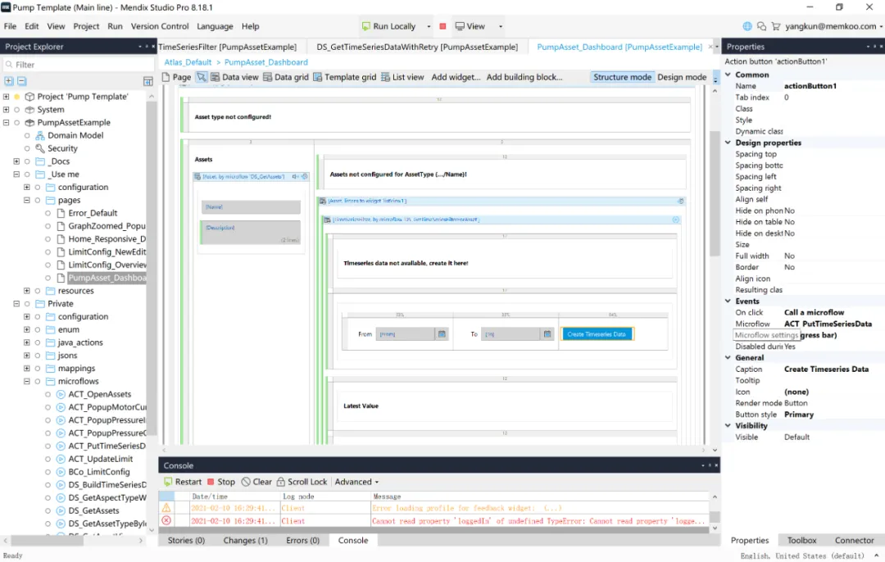Open Security item in project tree
The image size is (885, 562).
(x=62, y=148)
